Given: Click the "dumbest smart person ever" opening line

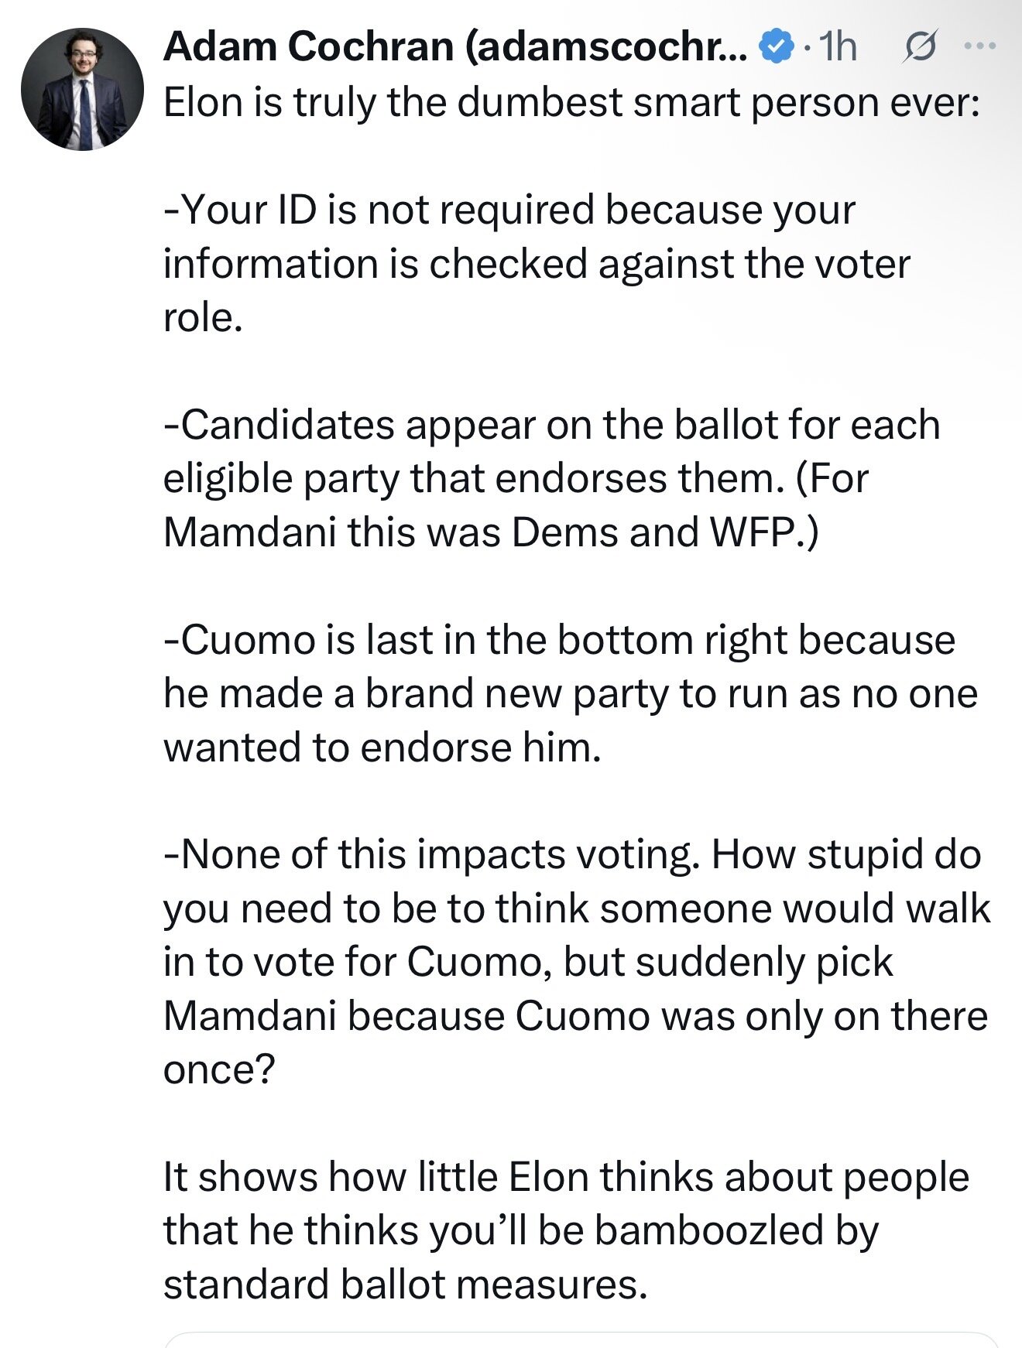Looking at the screenshot, I should [571, 102].
